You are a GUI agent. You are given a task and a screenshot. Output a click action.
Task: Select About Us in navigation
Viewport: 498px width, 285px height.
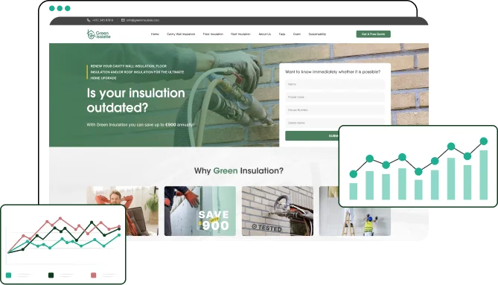click(264, 34)
